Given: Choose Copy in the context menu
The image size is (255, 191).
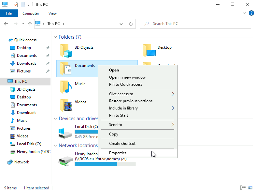Looking at the screenshot, I should pyautogui.click(x=137, y=134).
